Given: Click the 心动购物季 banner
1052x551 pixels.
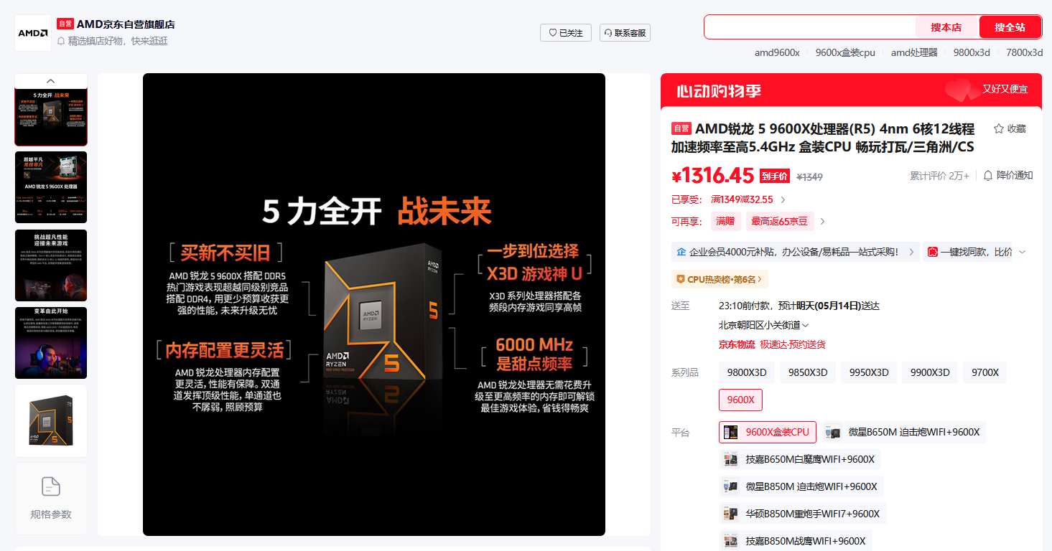Looking at the screenshot, I should pyautogui.click(x=851, y=90).
